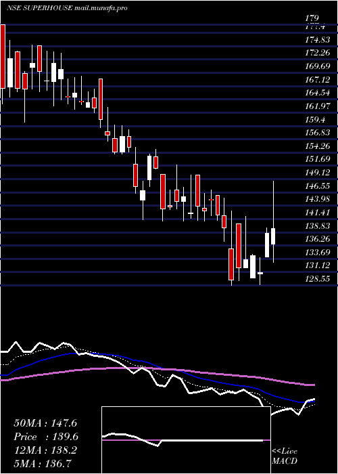Click the 174.83 price axis label
Screen dimensions: 338x474
point(318,39)
